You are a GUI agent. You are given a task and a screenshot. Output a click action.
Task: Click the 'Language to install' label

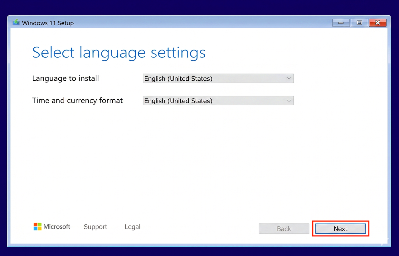click(66, 78)
